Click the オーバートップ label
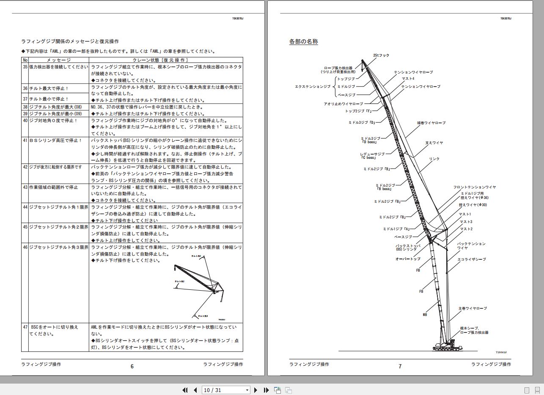 coord(408,259)
